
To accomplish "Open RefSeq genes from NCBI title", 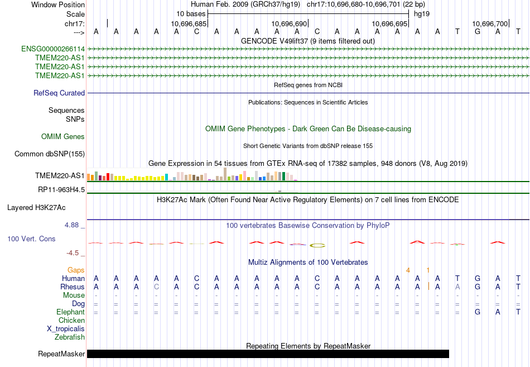I will point(308,85).
